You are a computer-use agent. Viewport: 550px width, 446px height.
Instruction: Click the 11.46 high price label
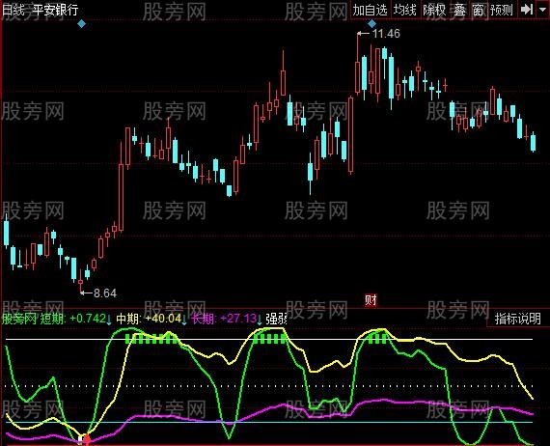386,34
